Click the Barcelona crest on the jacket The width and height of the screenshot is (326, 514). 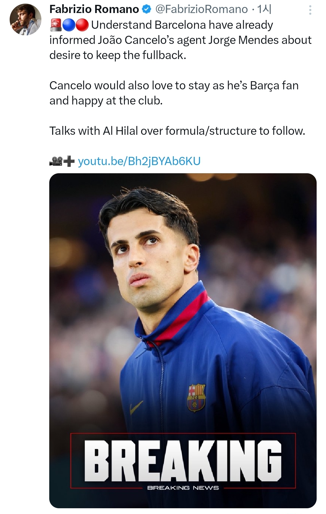click(196, 398)
